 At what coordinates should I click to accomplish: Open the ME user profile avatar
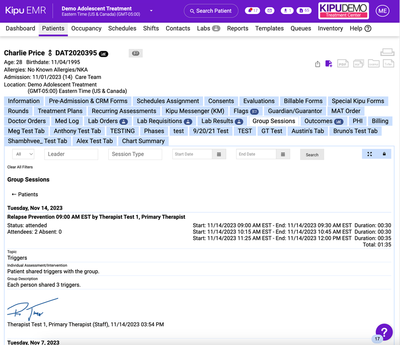coord(382,11)
